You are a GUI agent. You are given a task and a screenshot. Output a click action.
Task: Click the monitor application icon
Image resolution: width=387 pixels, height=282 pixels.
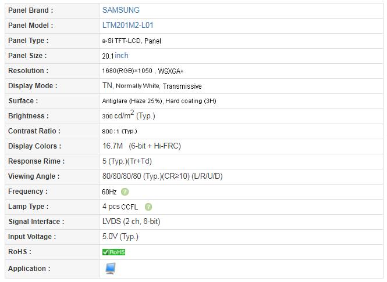click(x=111, y=268)
